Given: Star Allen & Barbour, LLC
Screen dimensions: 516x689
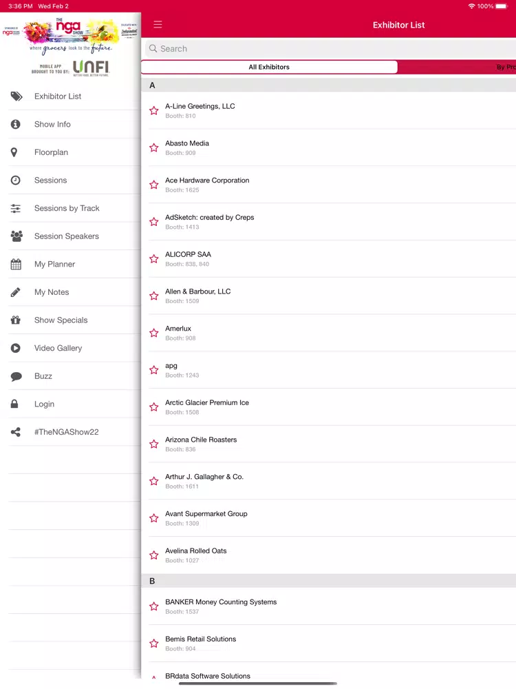Looking at the screenshot, I should (x=153, y=296).
